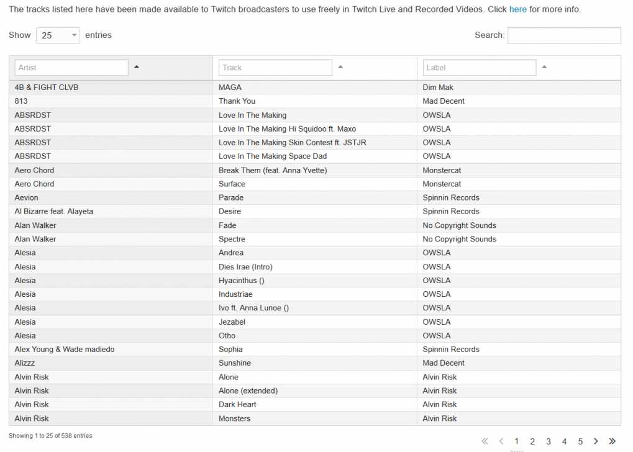This screenshot has height=452, width=633.
Task: Click 'Showing 1 to 25 of 538 entries' text
Action: [50, 436]
